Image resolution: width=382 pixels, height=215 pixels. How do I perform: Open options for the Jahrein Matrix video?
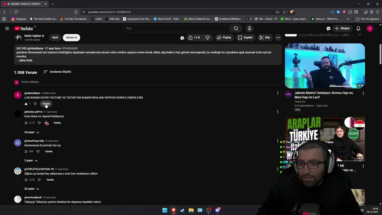[363, 93]
